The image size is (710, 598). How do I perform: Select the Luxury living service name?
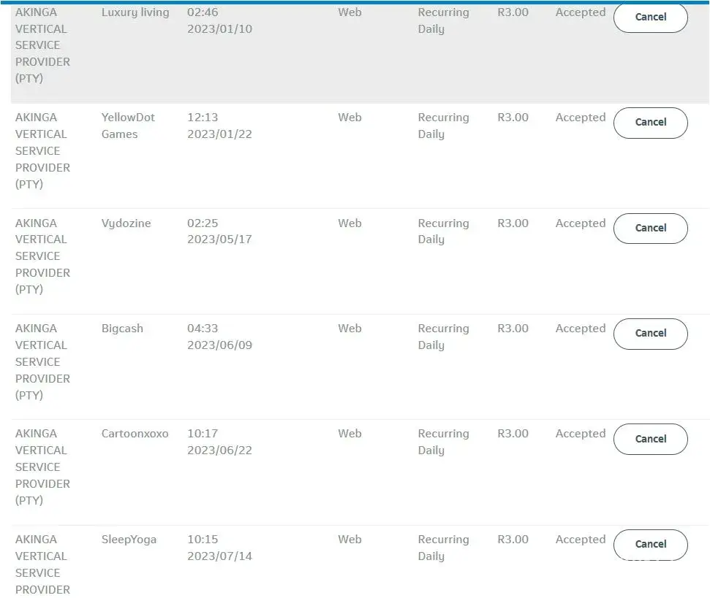135,12
